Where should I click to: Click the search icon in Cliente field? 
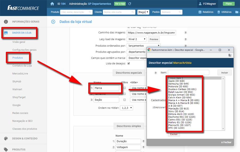click(133, 12)
